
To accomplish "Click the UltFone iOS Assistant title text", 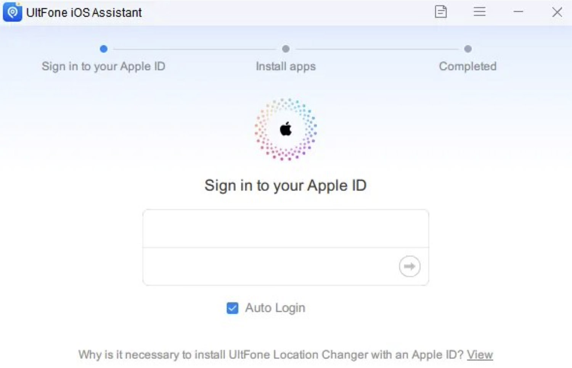I will tap(84, 13).
